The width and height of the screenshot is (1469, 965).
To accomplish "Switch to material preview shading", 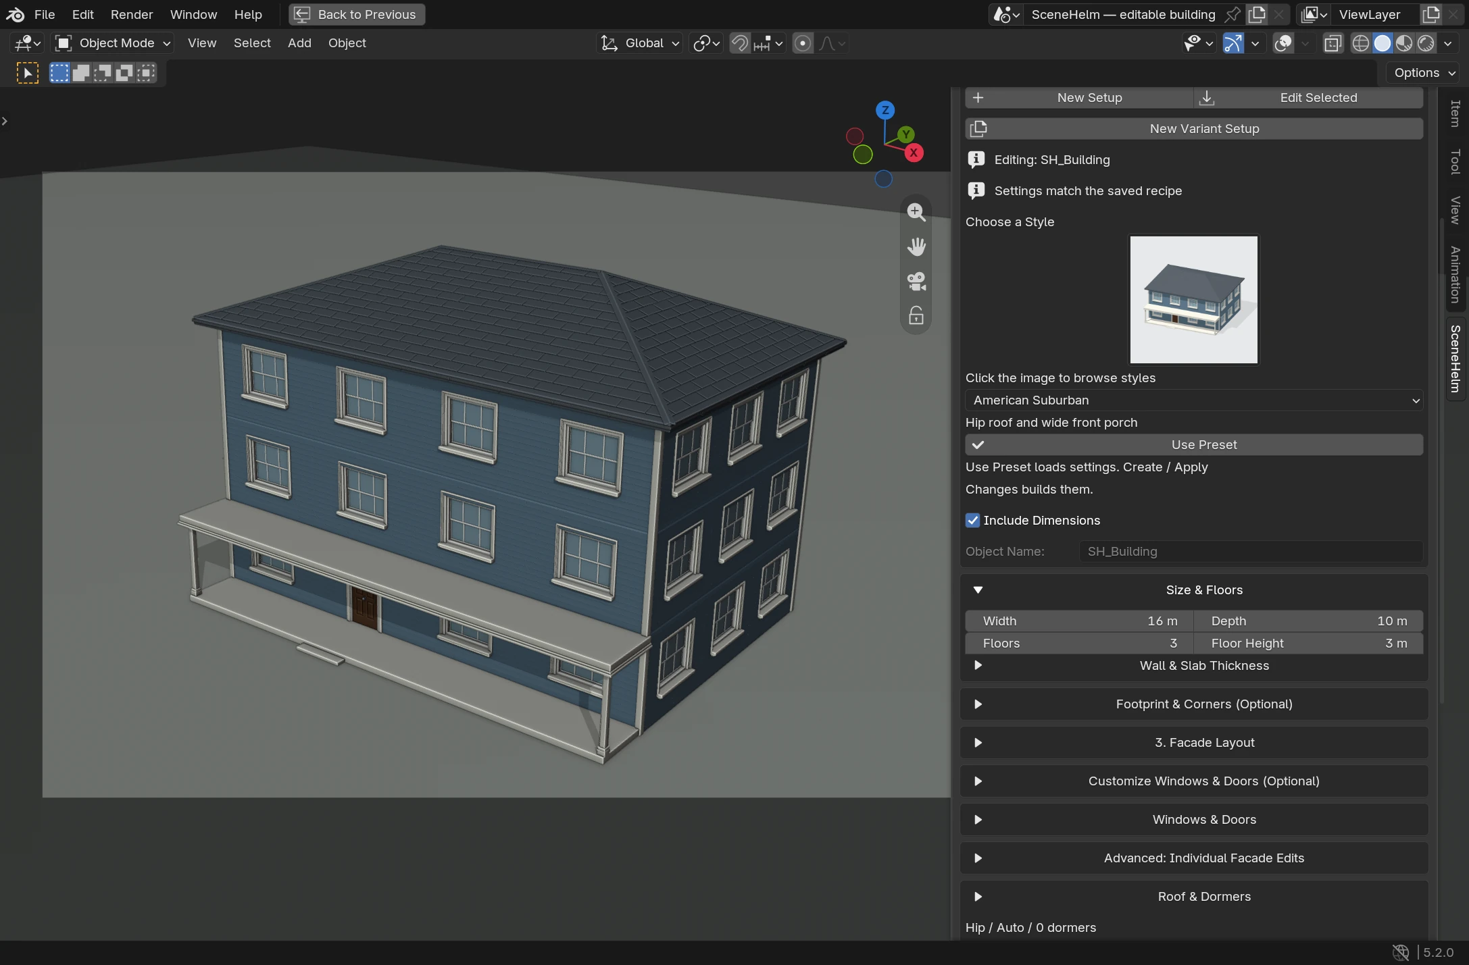I will 1404,43.
